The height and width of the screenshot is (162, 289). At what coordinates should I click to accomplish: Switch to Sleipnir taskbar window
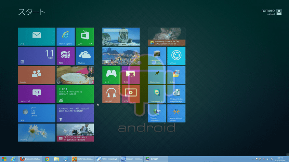pos(131,159)
